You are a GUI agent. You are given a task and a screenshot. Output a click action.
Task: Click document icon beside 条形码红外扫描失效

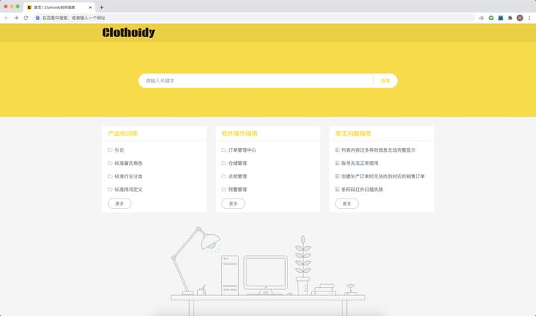[x=337, y=190]
